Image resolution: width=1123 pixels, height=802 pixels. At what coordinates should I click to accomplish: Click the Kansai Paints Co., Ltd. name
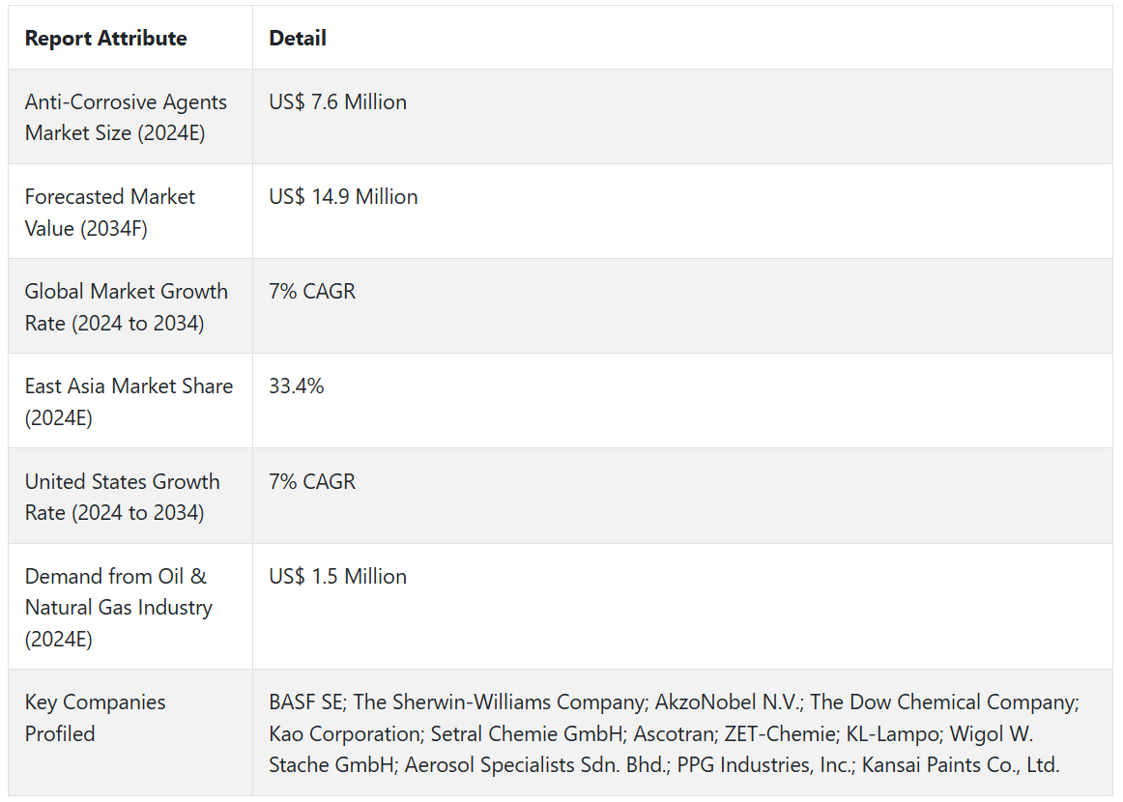tap(961, 765)
